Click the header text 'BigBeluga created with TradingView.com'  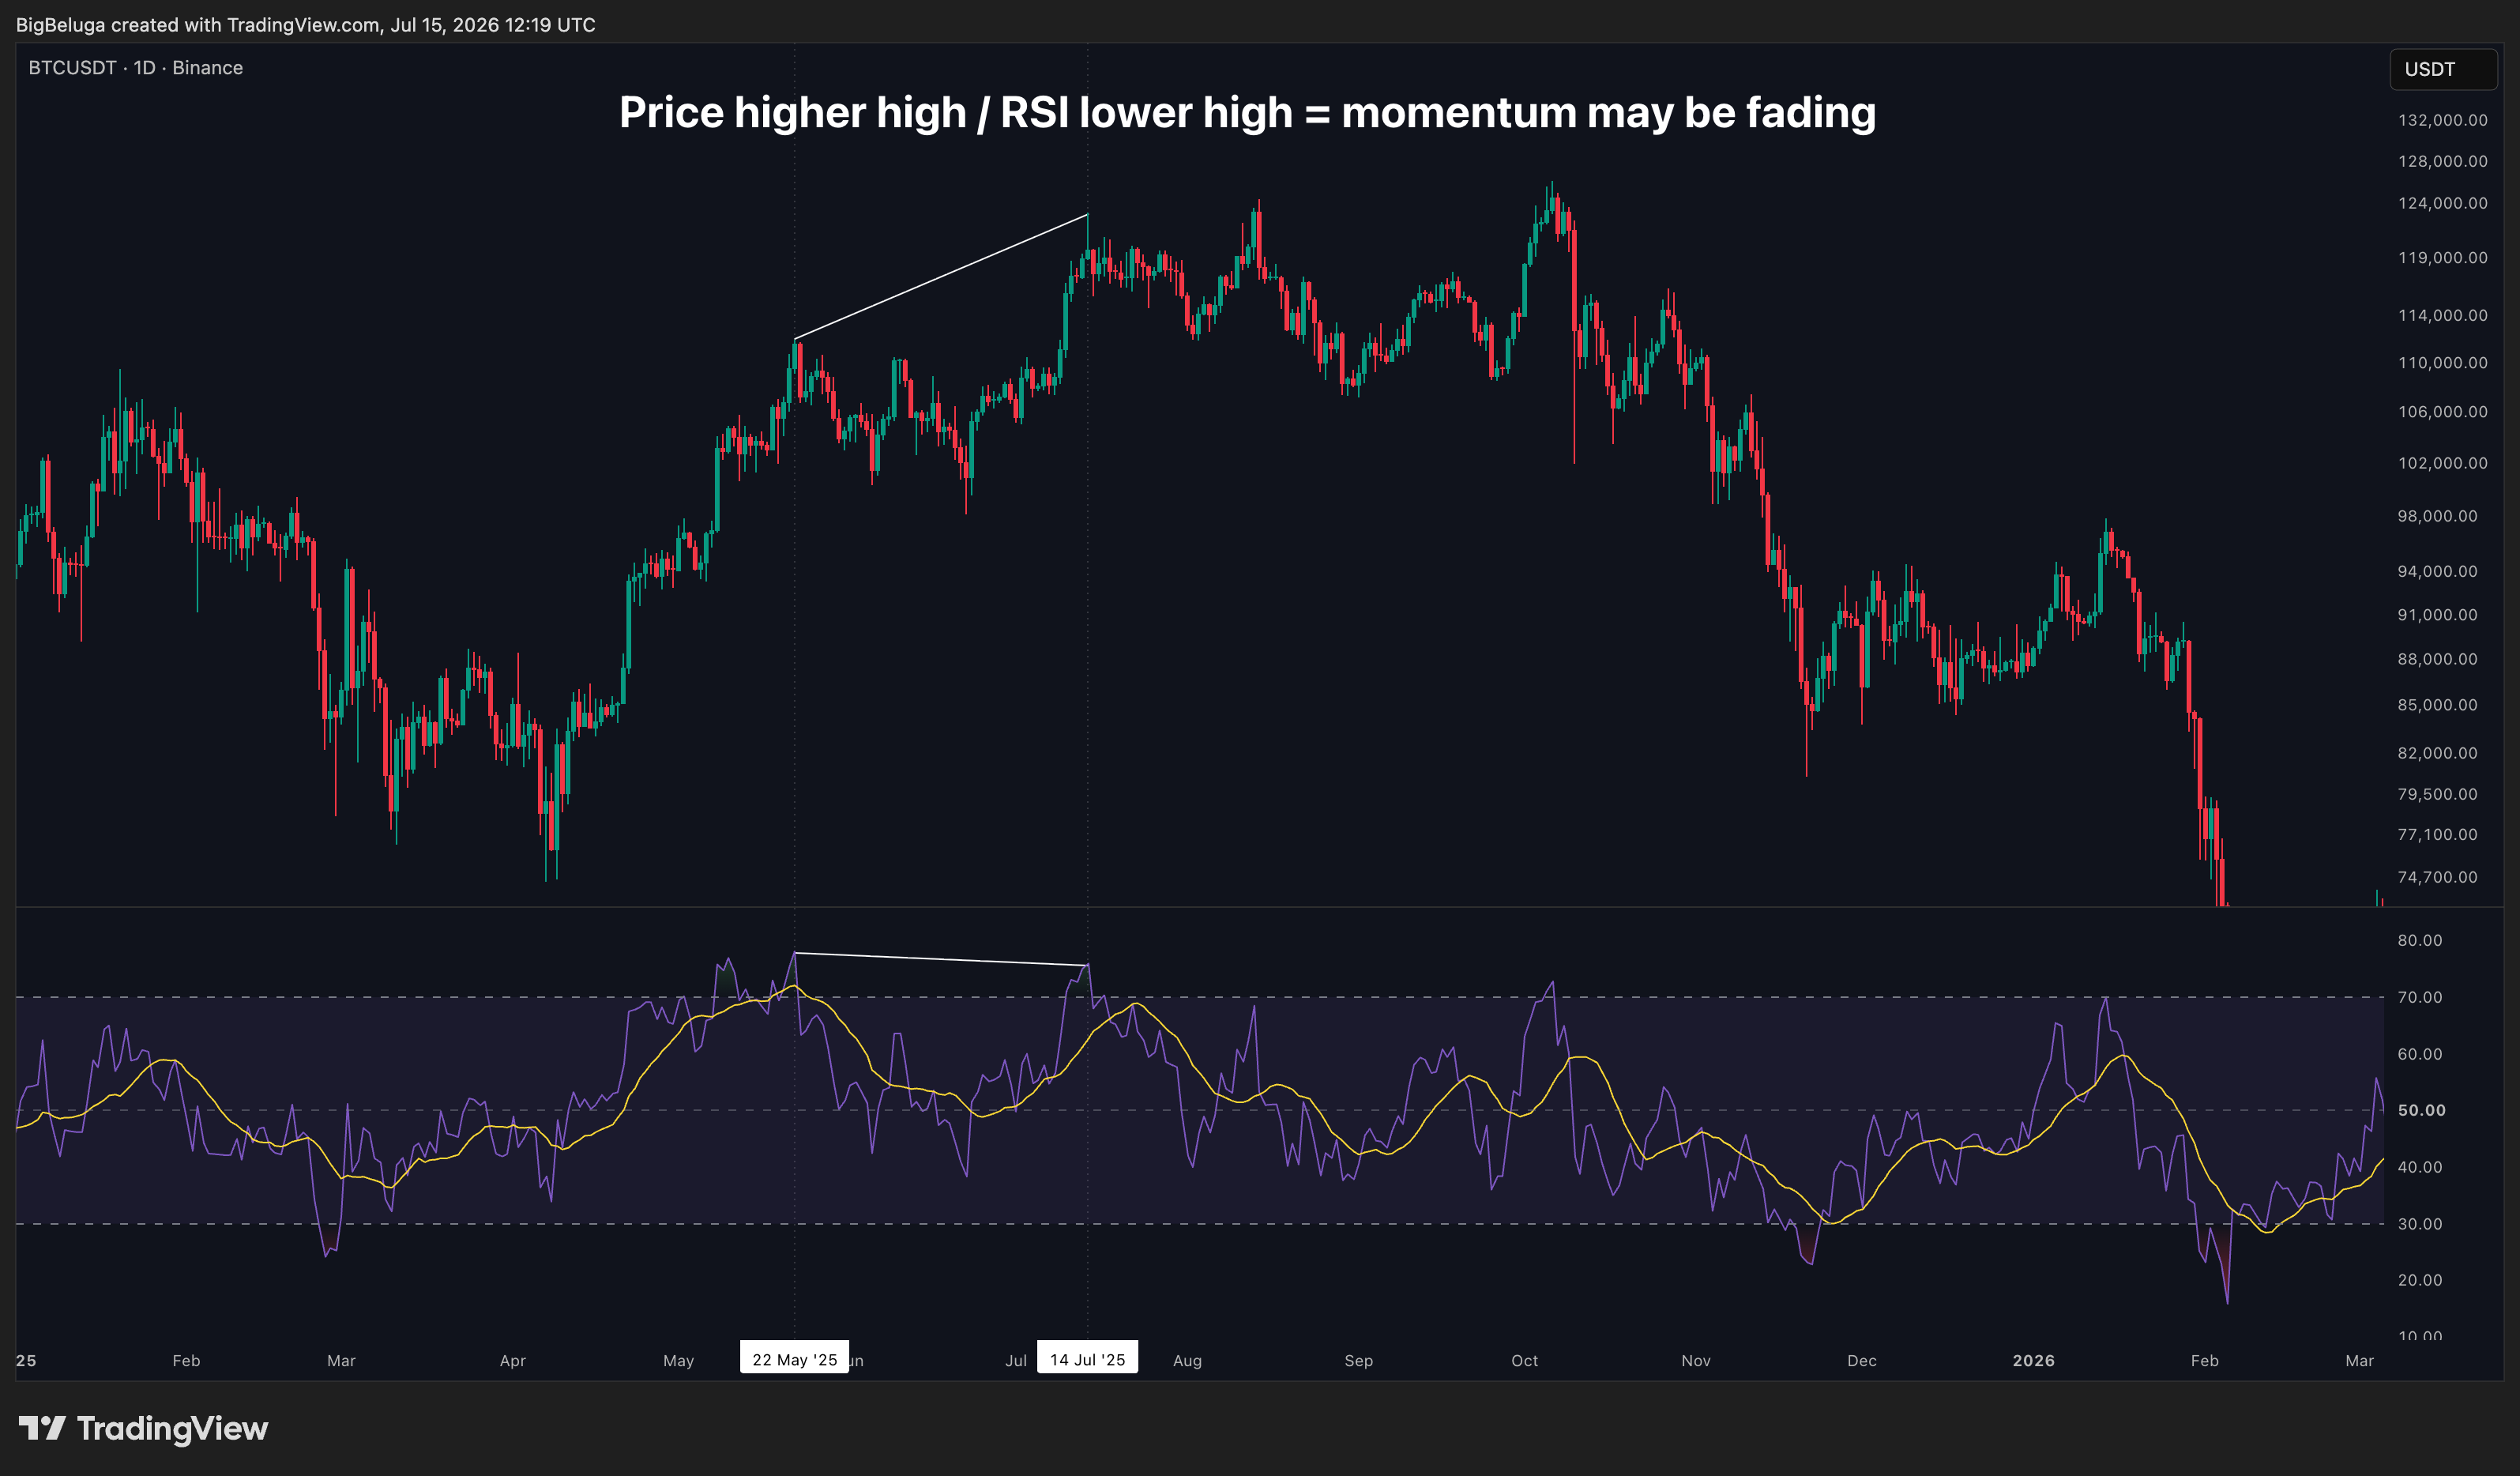click(198, 25)
